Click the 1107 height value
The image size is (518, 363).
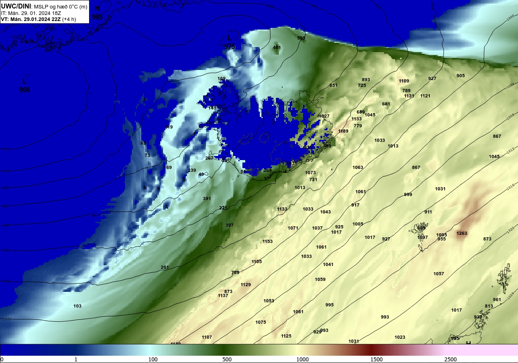coord(207,337)
